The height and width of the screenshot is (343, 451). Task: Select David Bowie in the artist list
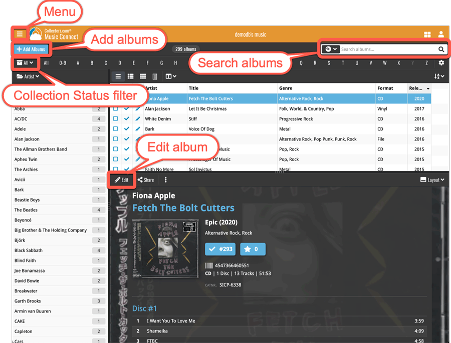(59, 280)
